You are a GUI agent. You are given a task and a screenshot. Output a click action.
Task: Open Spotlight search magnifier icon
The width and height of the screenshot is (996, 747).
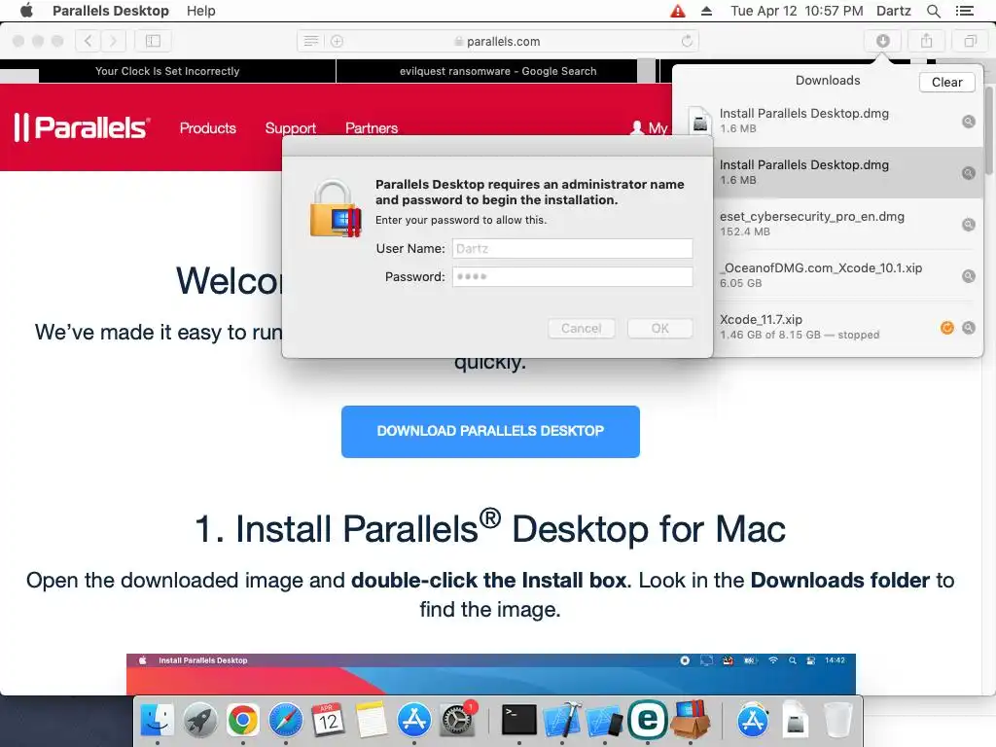tap(933, 11)
